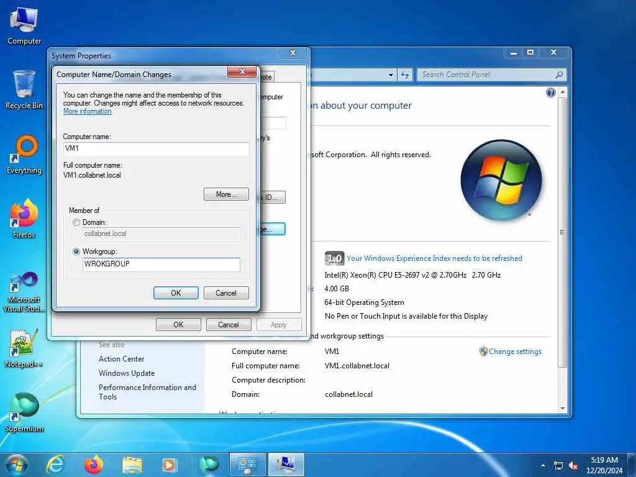Refresh the Control Panel address bar
Viewport: 636px width, 477px height.
tap(405, 75)
